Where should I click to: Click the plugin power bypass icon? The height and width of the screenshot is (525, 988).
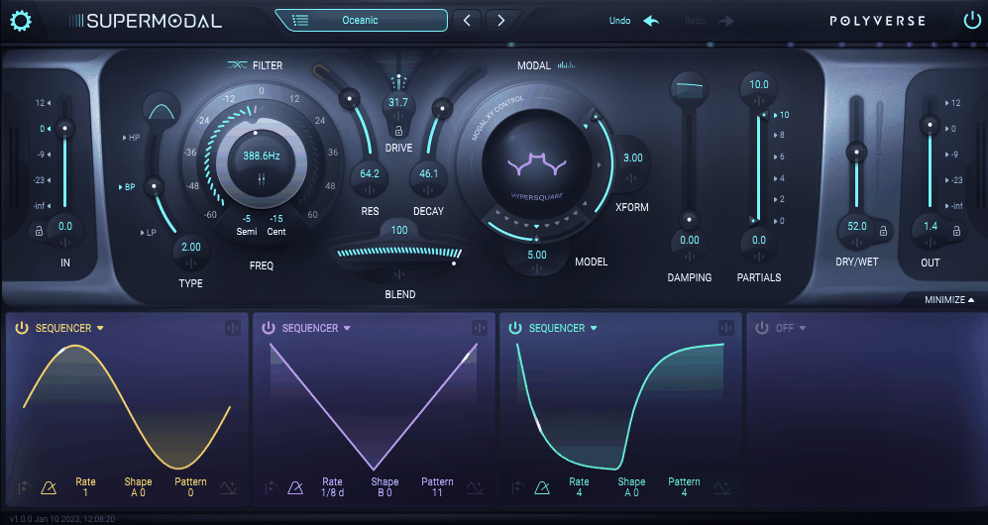coord(971,20)
